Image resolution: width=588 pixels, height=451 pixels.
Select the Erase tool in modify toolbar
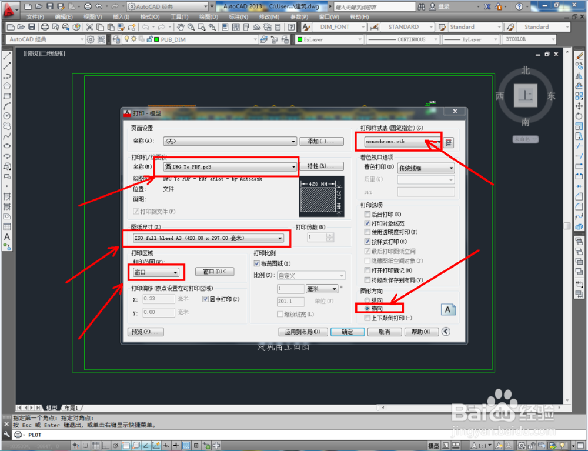[x=579, y=56]
